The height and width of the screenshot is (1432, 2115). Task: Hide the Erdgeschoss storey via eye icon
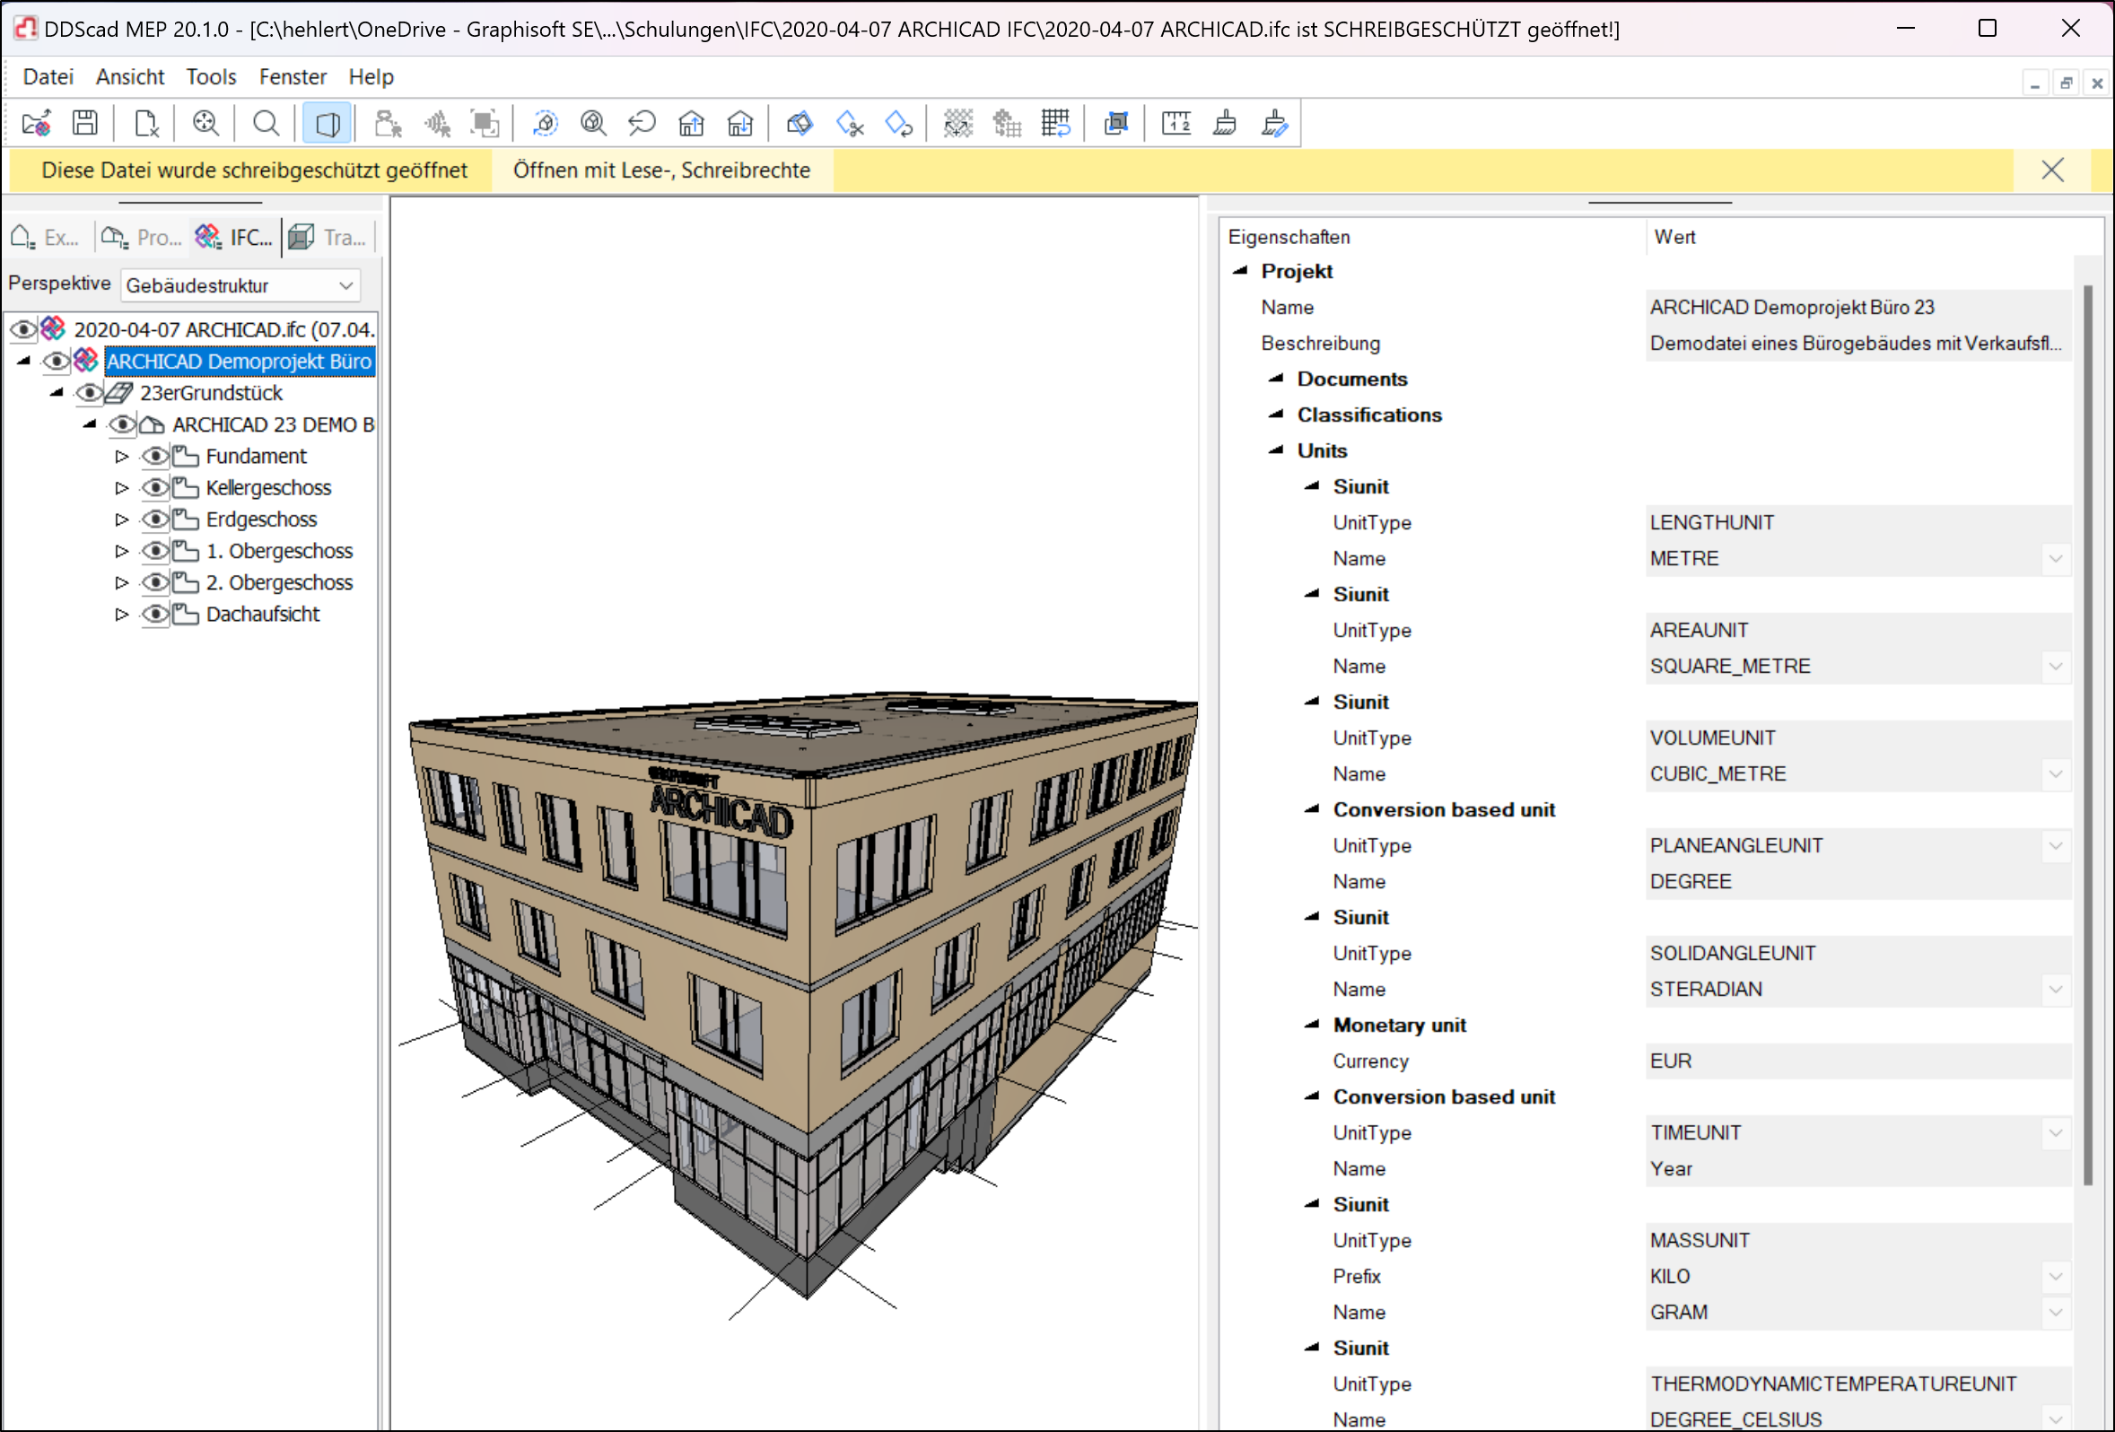click(x=155, y=520)
